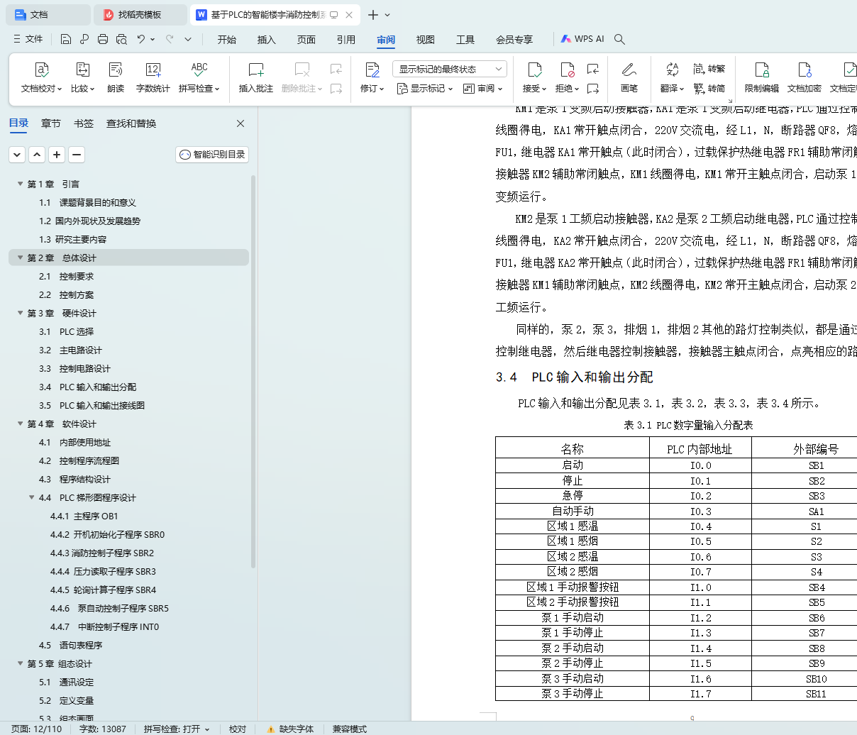Click the 删除批注 delete comment icon
The height and width of the screenshot is (735, 857).
tap(302, 70)
